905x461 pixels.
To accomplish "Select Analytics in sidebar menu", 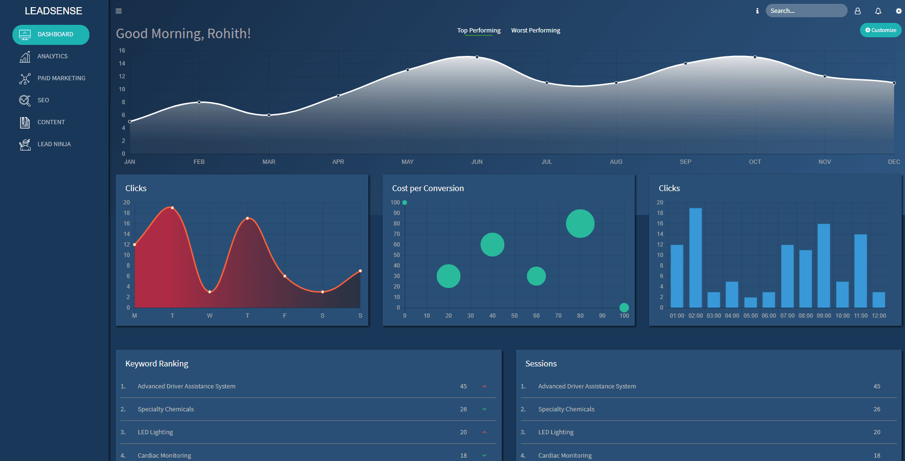I will tap(53, 56).
